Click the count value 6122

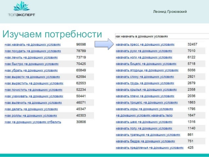tap(191, 57)
